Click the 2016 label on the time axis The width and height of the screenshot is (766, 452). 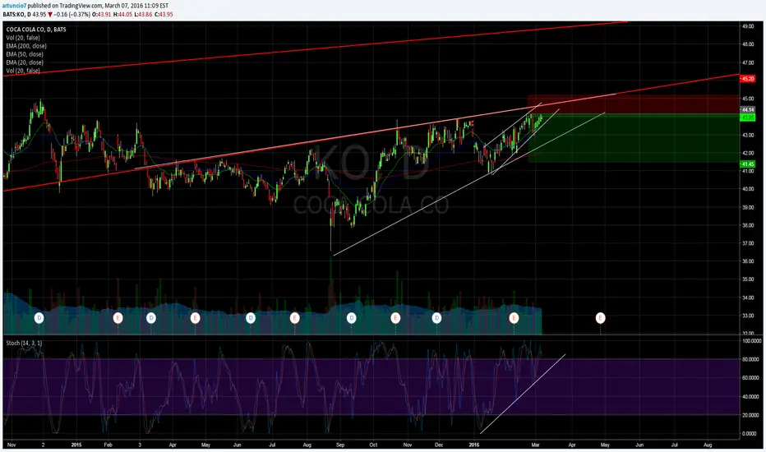click(474, 445)
